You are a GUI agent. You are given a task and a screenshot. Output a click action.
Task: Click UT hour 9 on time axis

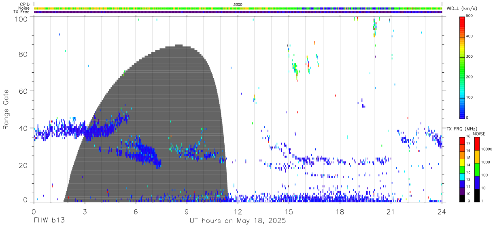pos(187,212)
